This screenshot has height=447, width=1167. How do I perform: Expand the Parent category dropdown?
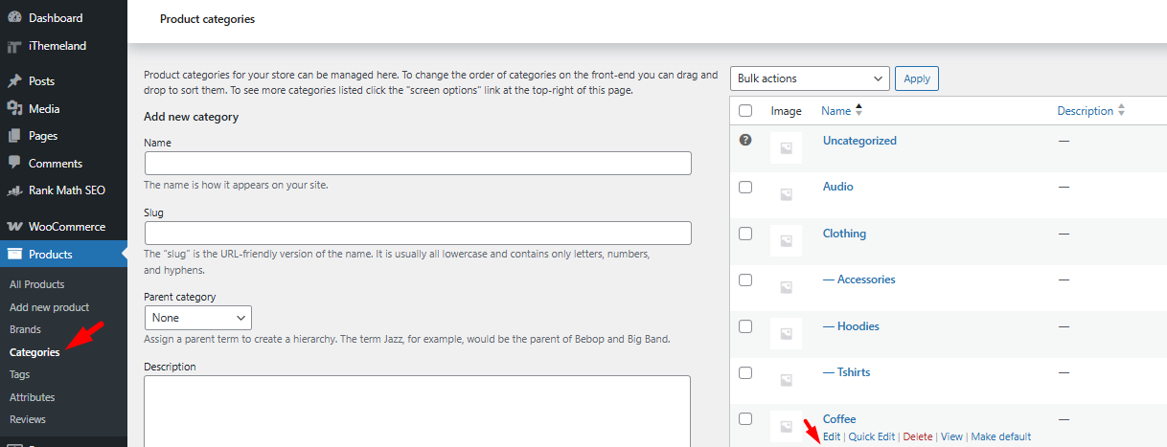click(x=197, y=318)
